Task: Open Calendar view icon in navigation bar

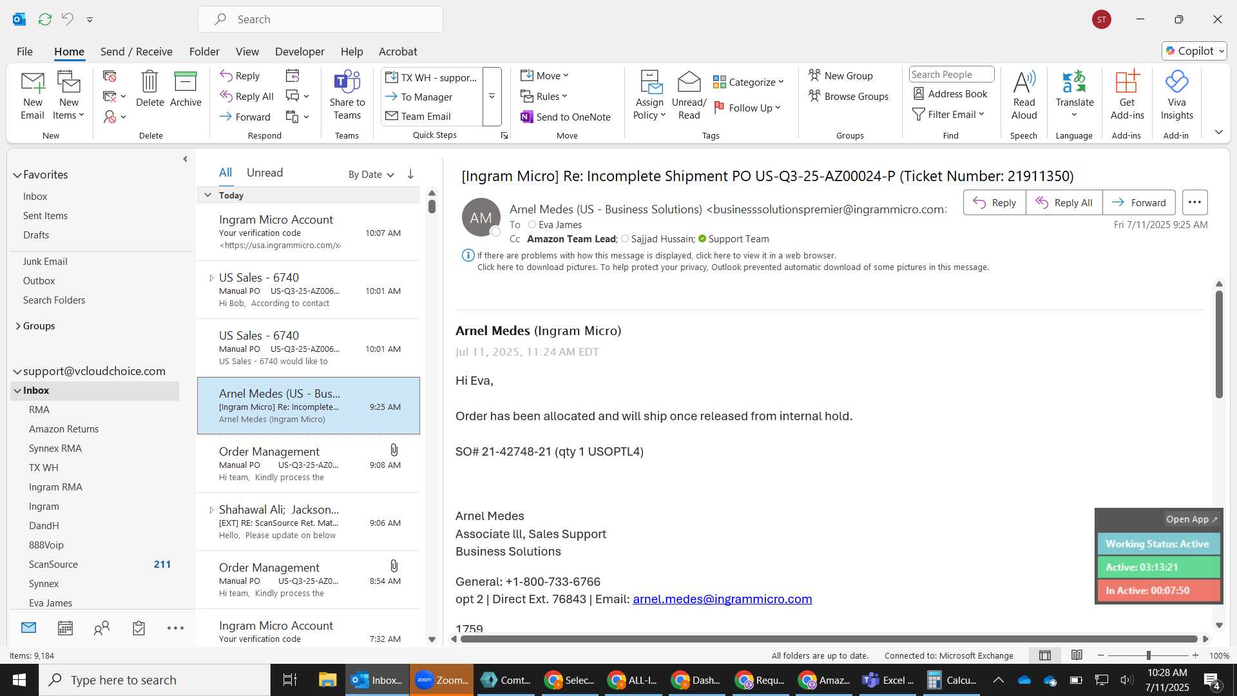Action: point(65,628)
